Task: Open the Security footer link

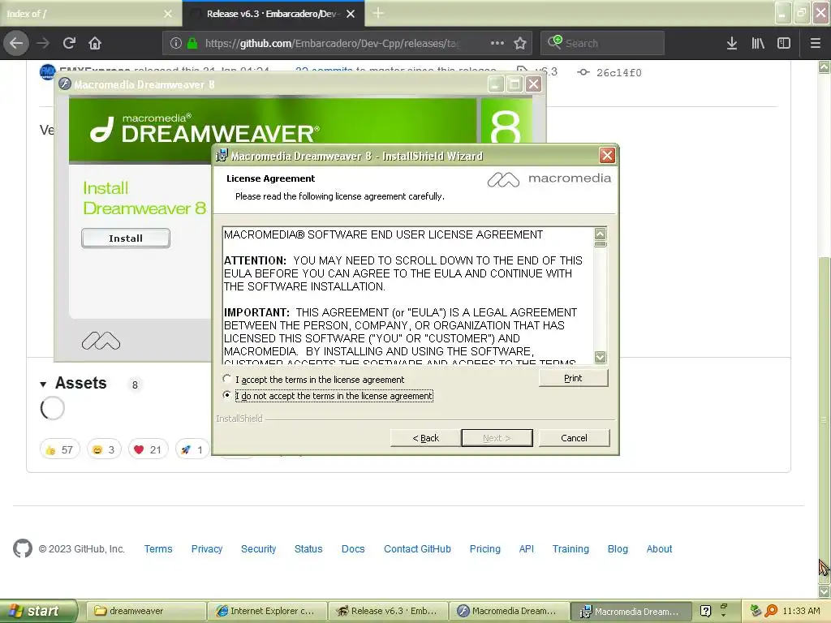Action: (x=259, y=549)
